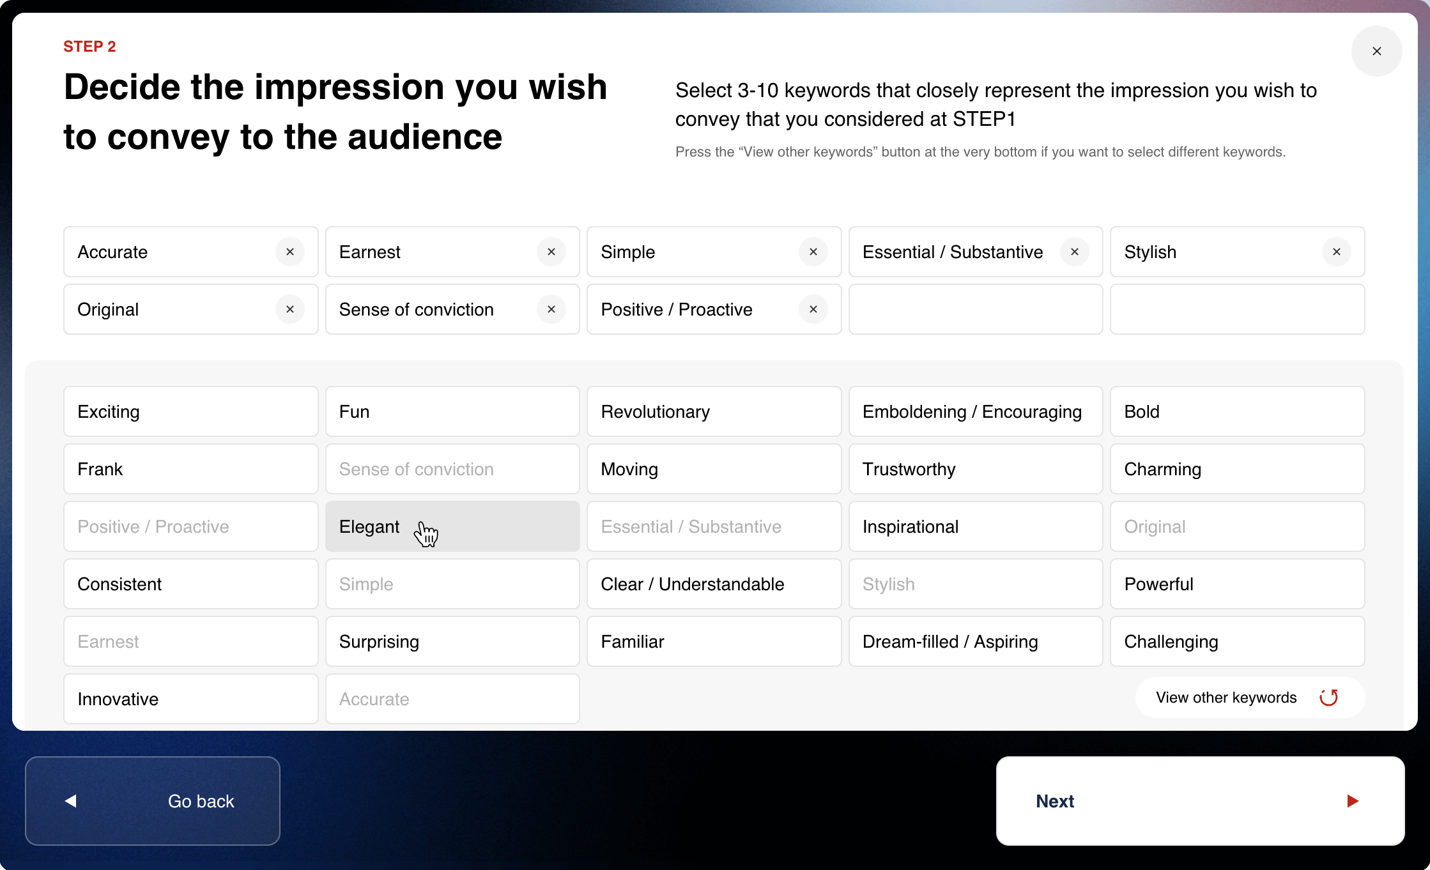Remove the Accurate keyword with its X
The height and width of the screenshot is (870, 1430).
point(290,252)
